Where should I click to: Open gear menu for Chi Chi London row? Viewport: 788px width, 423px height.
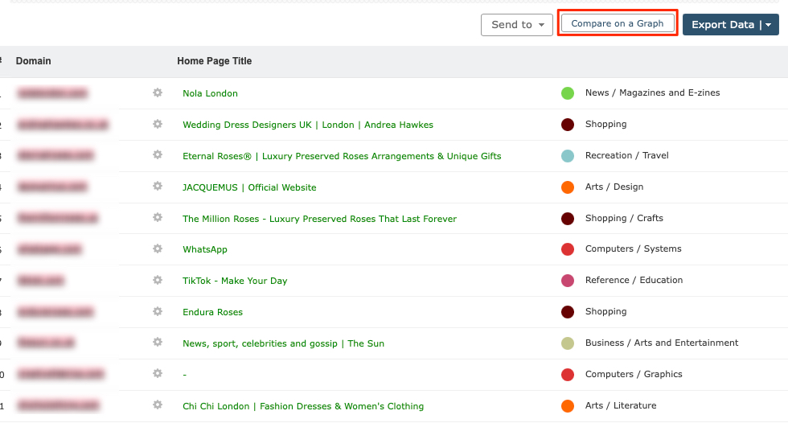(158, 405)
